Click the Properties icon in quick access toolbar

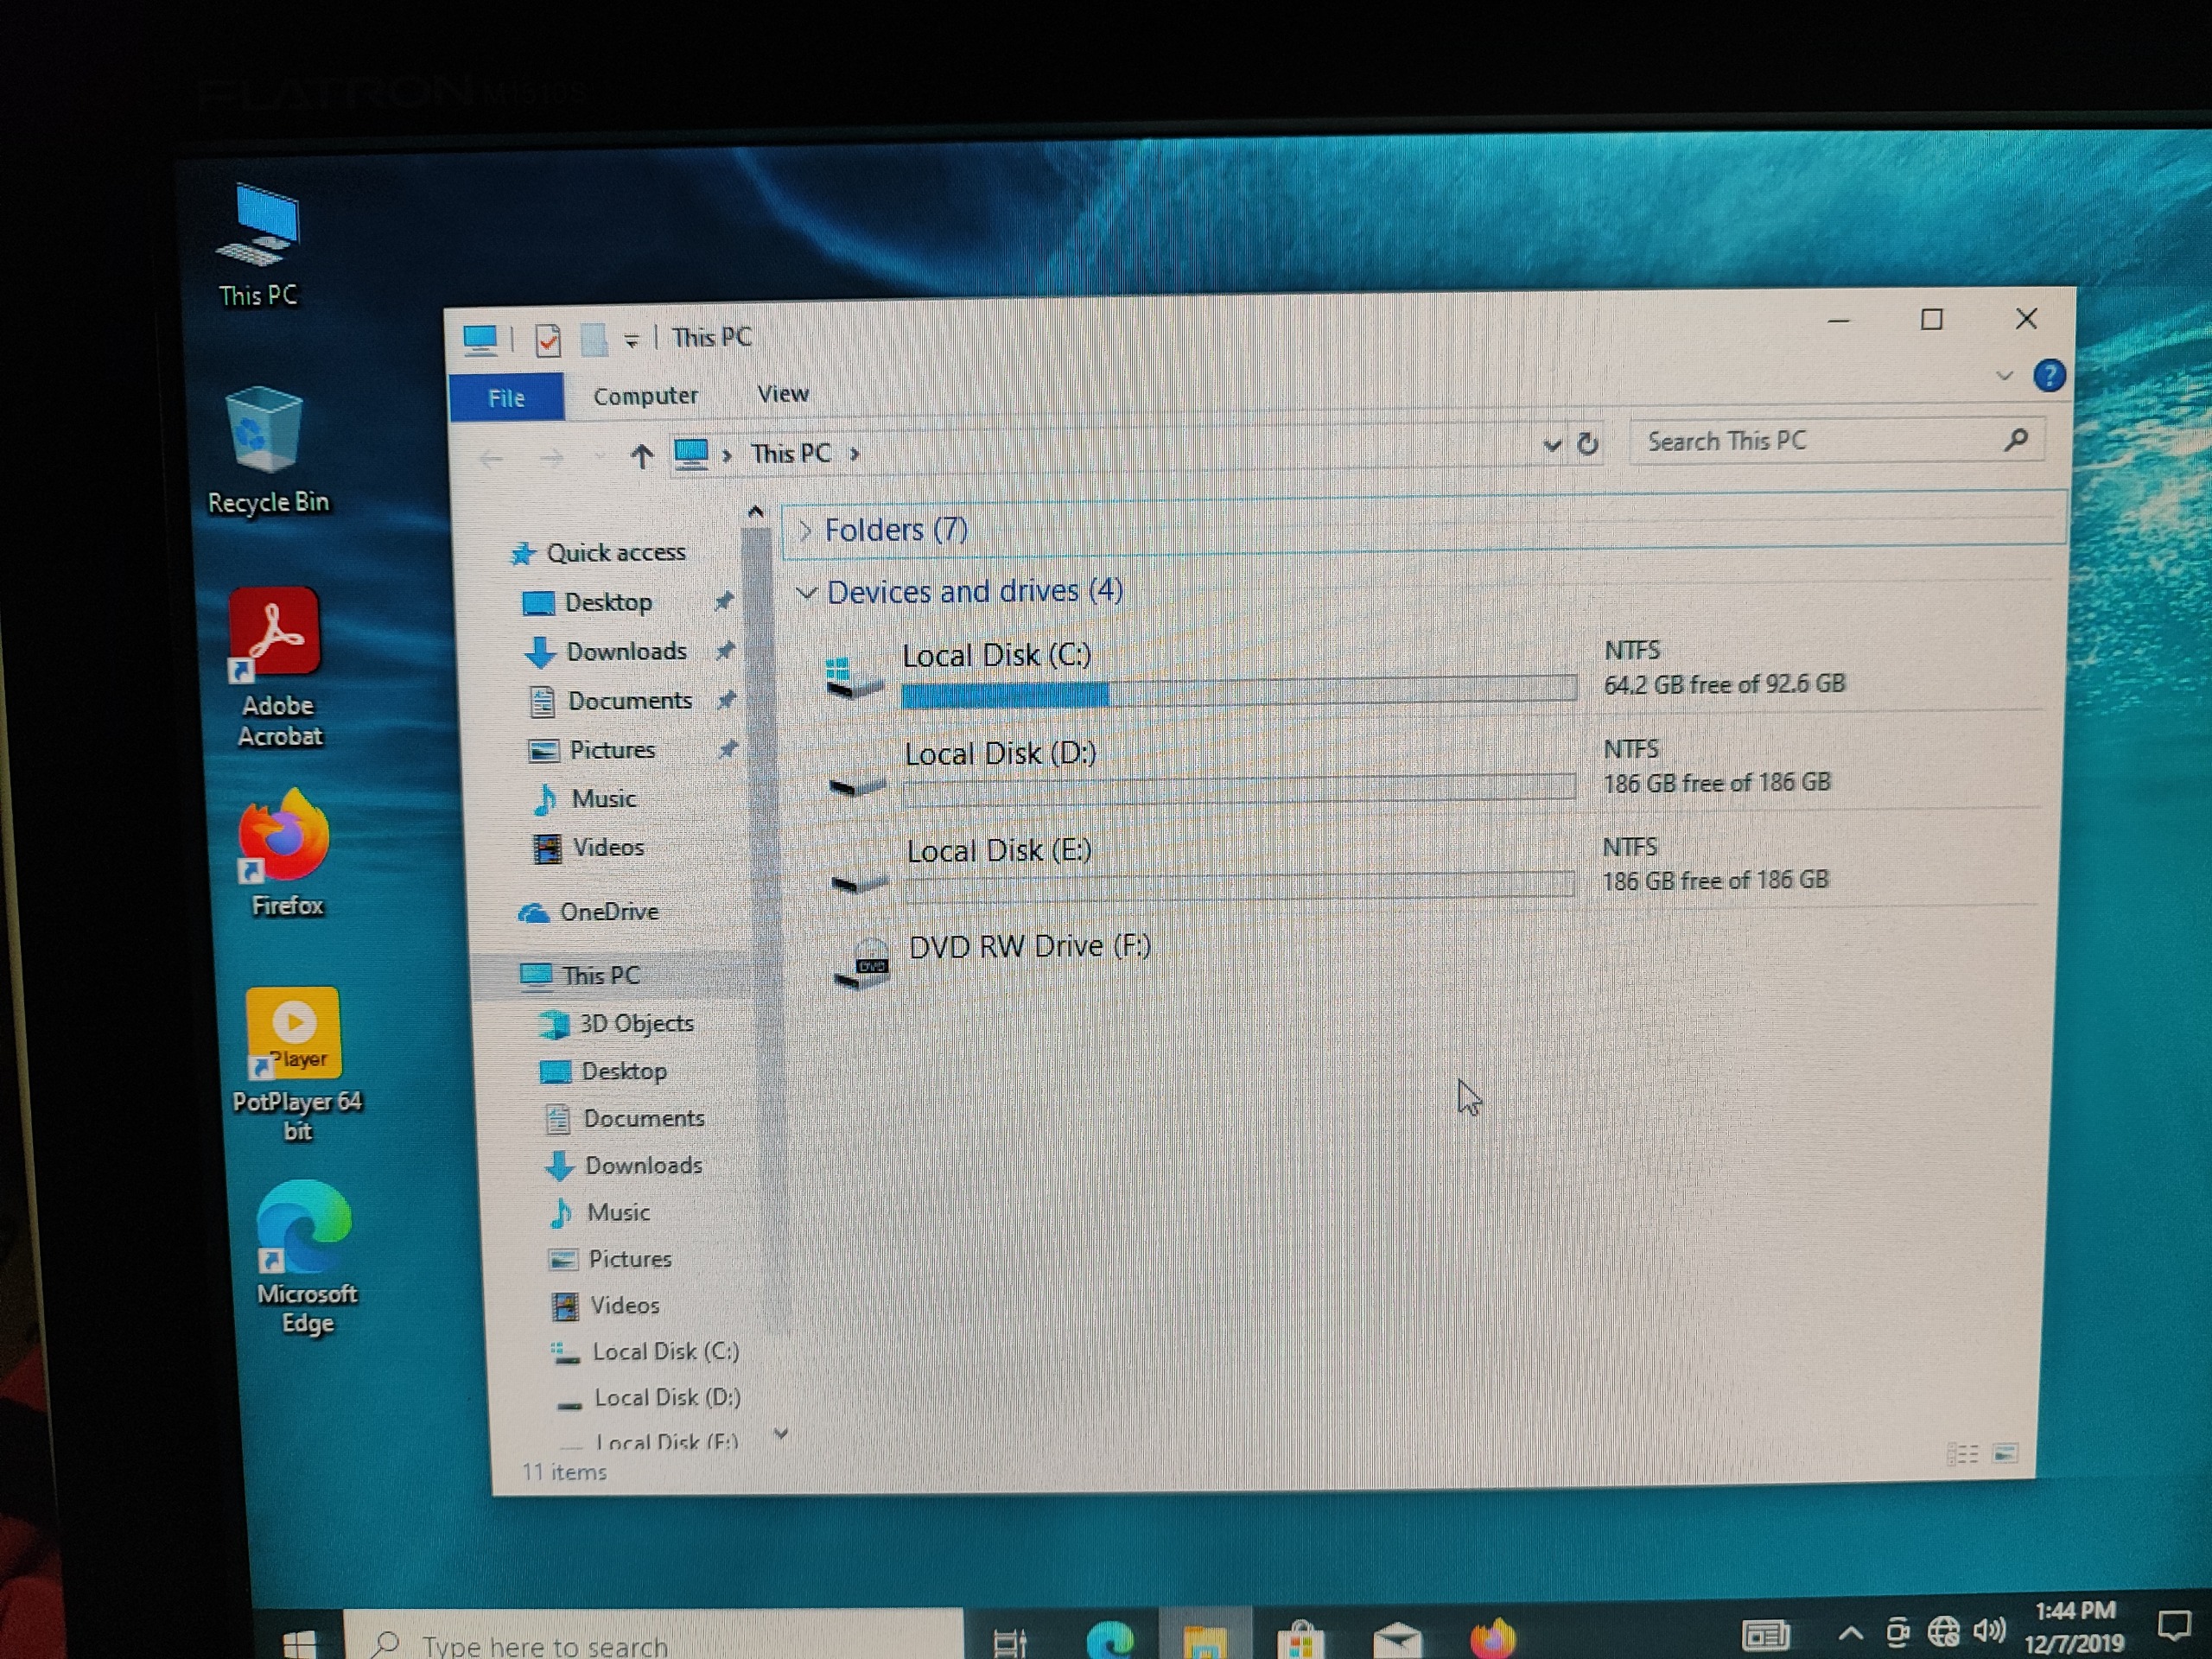[x=547, y=341]
